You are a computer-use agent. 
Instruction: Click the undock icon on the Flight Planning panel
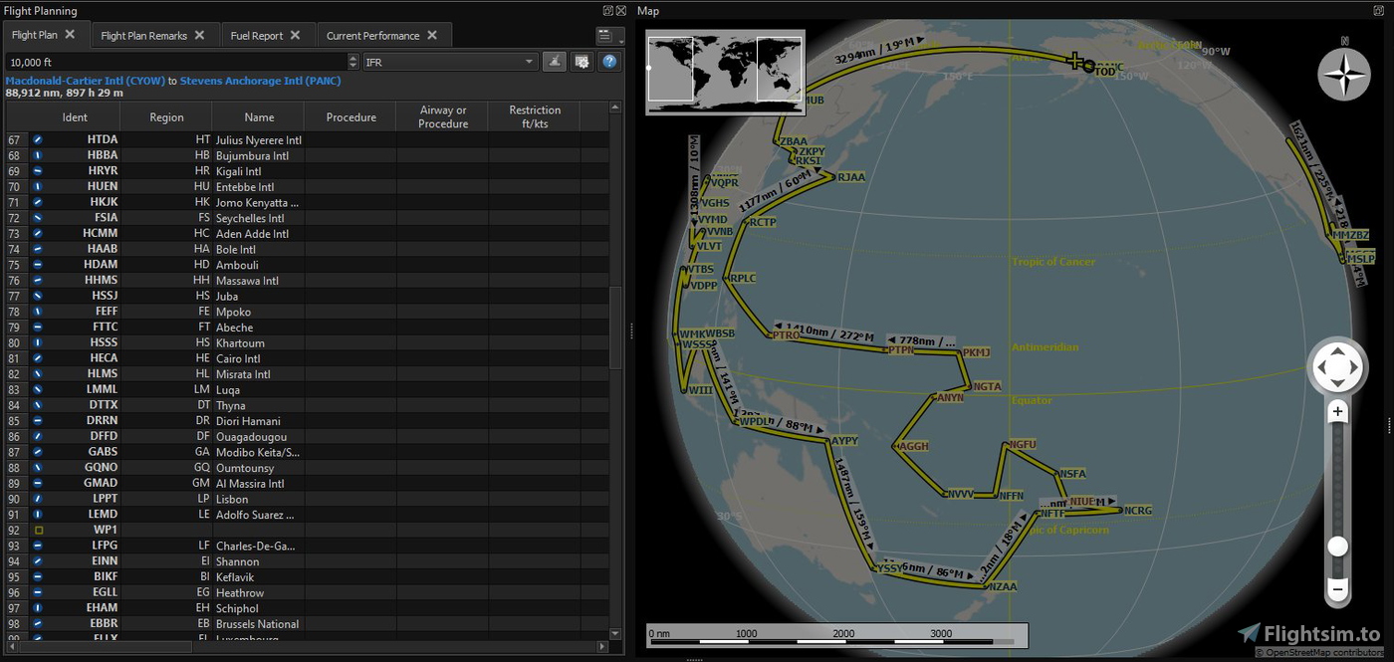606,10
